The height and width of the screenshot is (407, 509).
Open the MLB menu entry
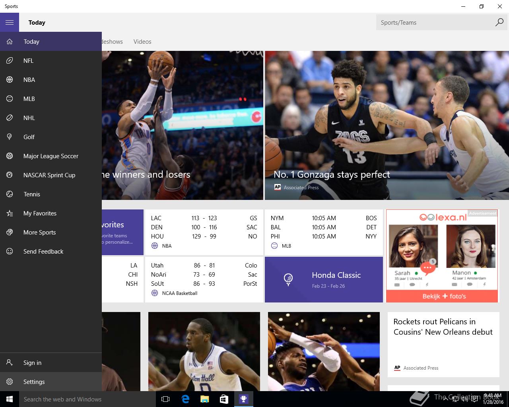(x=51, y=99)
